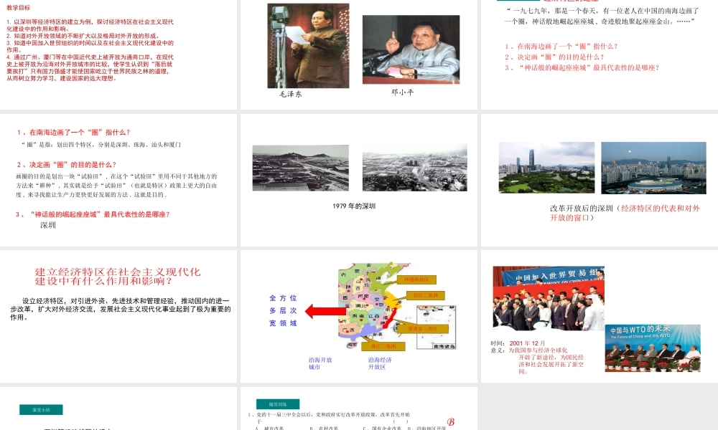Select the 意义 explanation text
This screenshot has height=430, width=718.
tap(538, 361)
